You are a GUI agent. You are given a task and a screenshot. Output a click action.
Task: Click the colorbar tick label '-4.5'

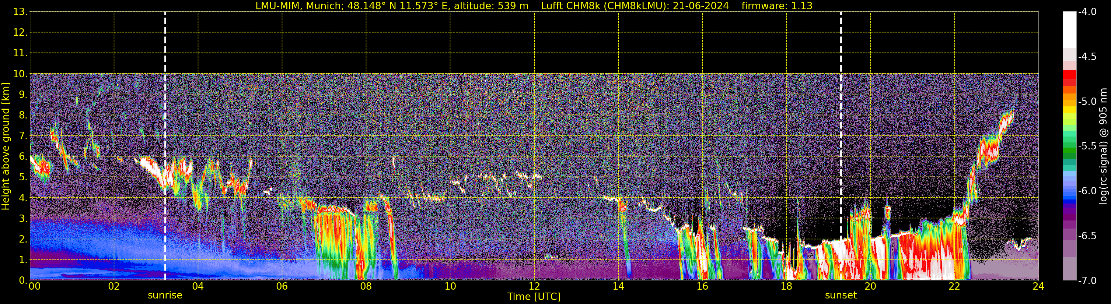pos(1087,57)
